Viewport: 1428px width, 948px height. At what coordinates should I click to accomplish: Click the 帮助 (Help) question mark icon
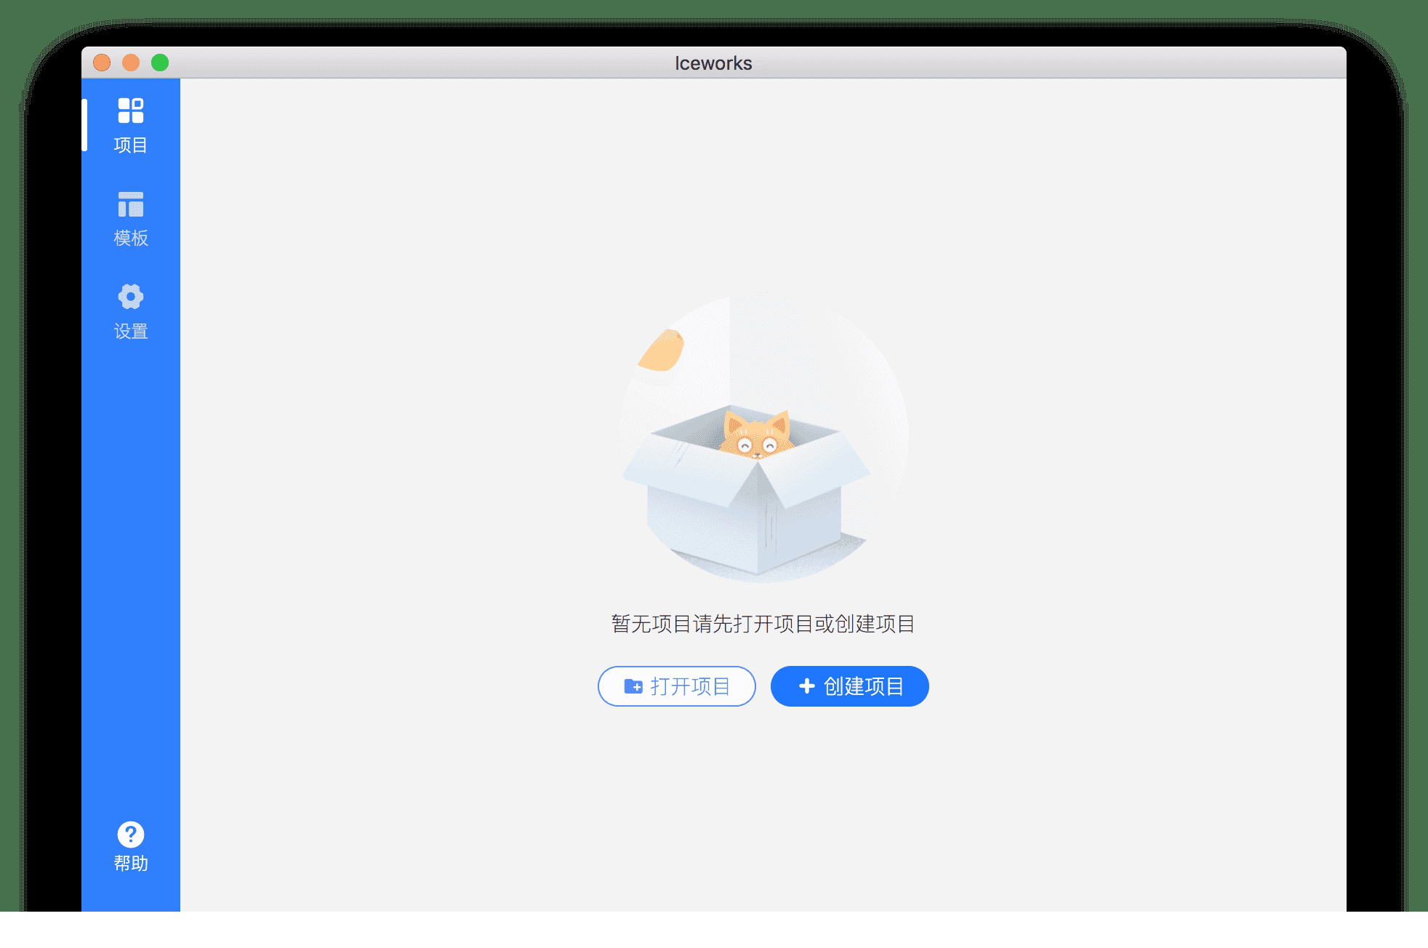(x=131, y=835)
